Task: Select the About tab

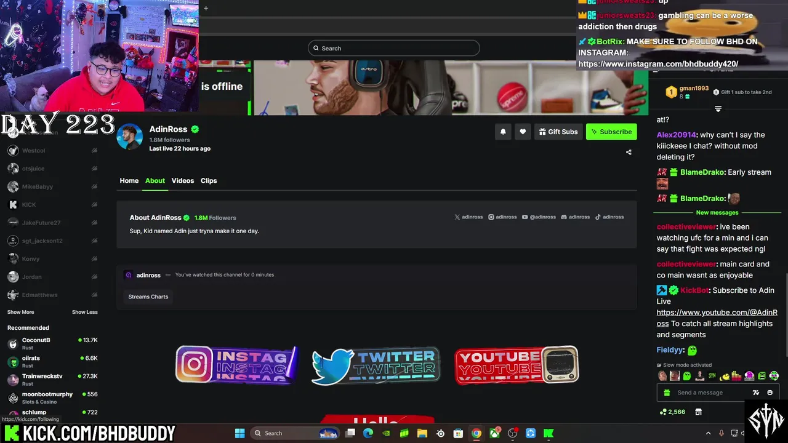Action: [155, 180]
